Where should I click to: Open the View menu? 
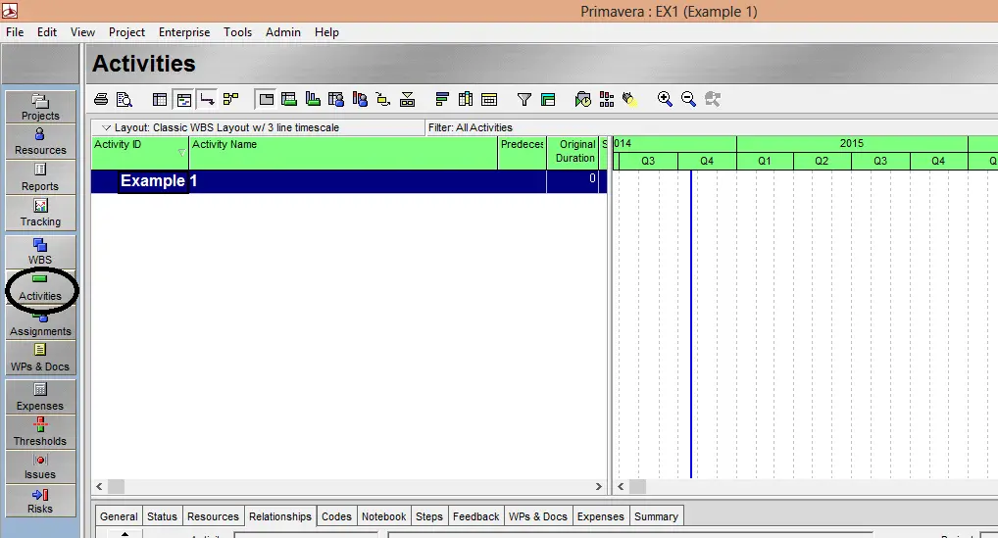pos(82,32)
